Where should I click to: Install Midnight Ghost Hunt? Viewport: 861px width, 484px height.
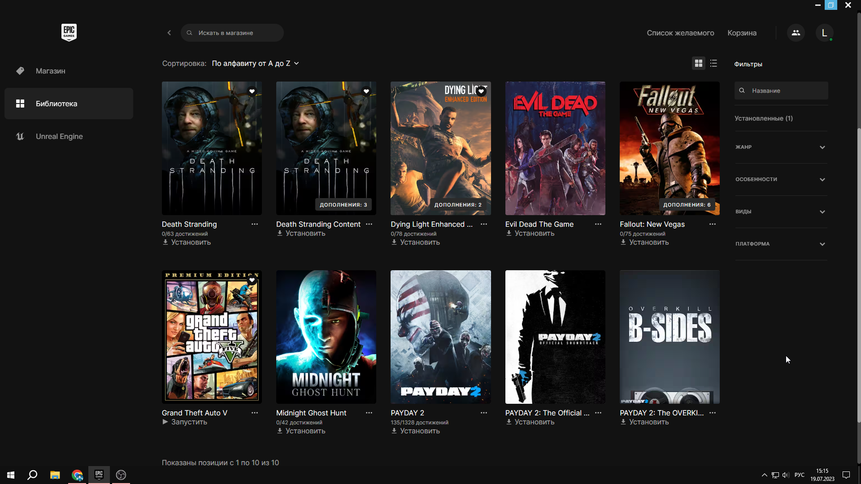301,431
